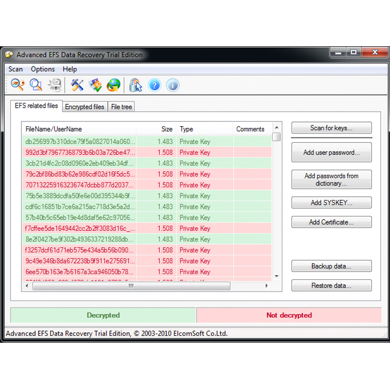Screen dimensions: 390x390
Task: Open help via blue question mark icon
Action: [155, 85]
